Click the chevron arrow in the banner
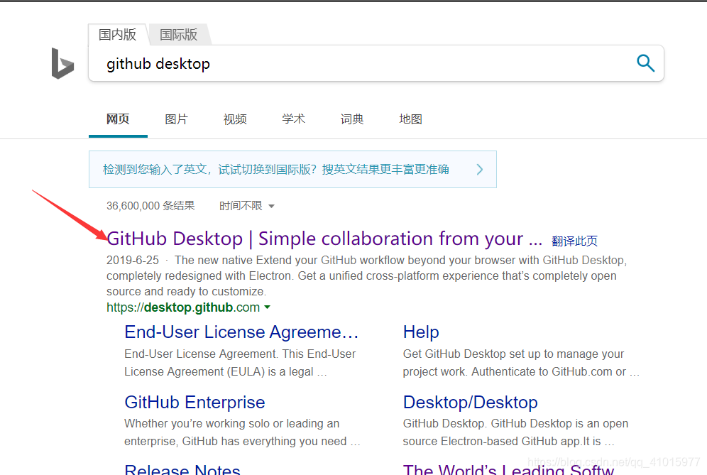 [480, 170]
